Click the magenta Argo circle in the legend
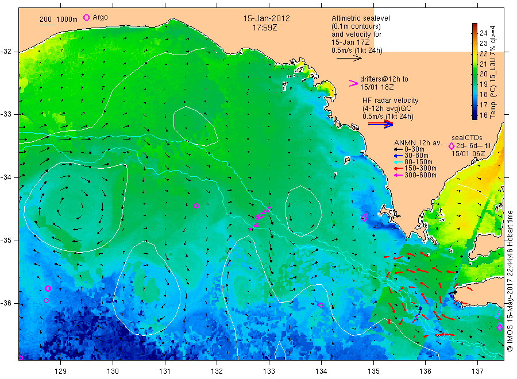Viewport: 517px width, 379px height. (x=86, y=17)
